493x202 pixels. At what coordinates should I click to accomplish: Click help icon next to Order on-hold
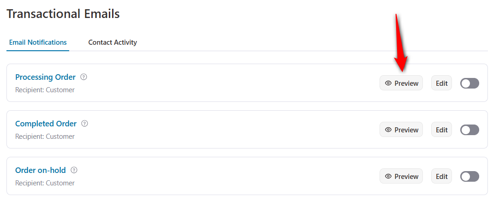(x=74, y=170)
